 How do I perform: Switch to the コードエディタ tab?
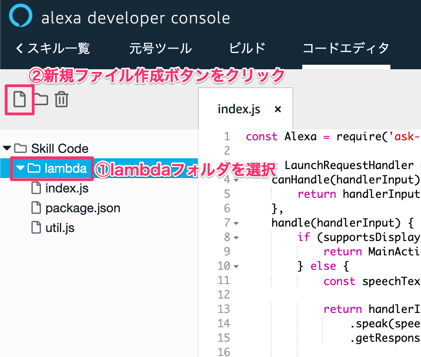tap(346, 48)
